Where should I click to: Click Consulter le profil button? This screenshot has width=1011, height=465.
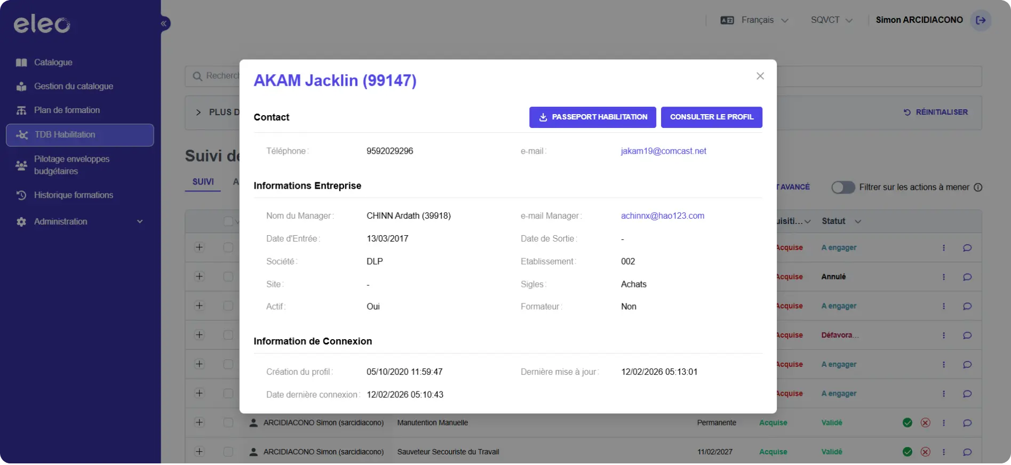point(712,117)
